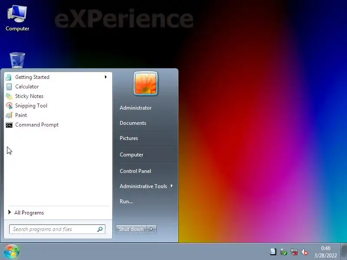Click the taskbar clock showing 0:46
347x260 pixels.
click(326, 248)
